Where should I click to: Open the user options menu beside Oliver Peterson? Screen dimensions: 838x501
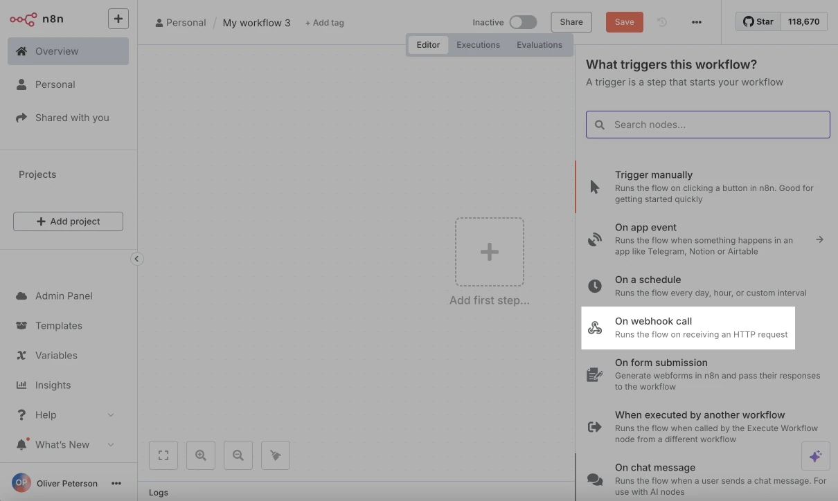(x=116, y=484)
